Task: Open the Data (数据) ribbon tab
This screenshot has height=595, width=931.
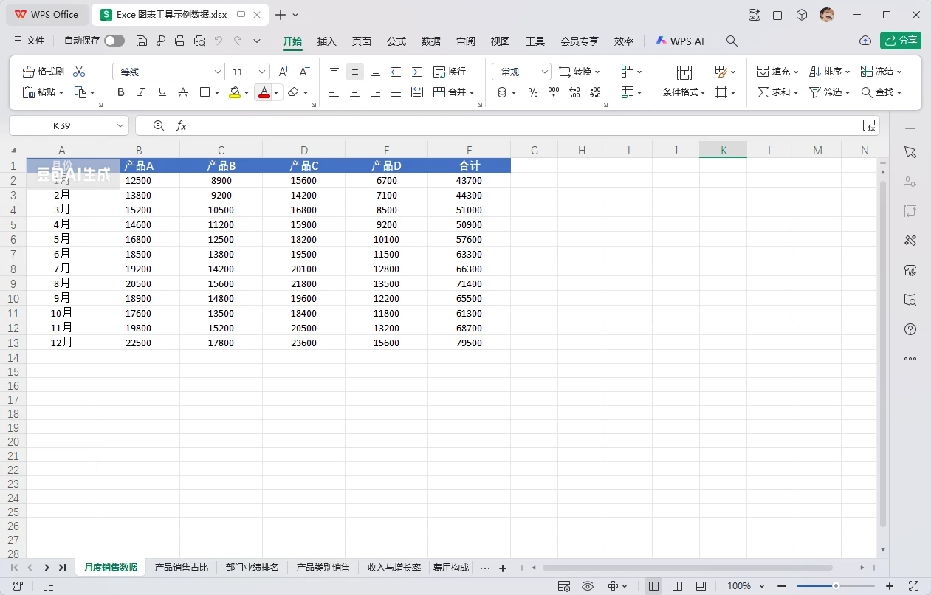Action: click(431, 41)
